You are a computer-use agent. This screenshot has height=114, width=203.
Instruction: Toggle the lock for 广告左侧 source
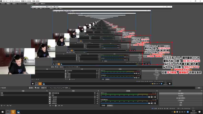click(x=97, y=97)
